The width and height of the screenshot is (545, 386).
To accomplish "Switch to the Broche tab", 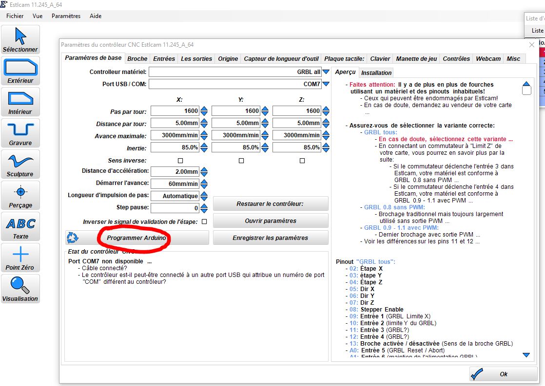I will click(137, 58).
